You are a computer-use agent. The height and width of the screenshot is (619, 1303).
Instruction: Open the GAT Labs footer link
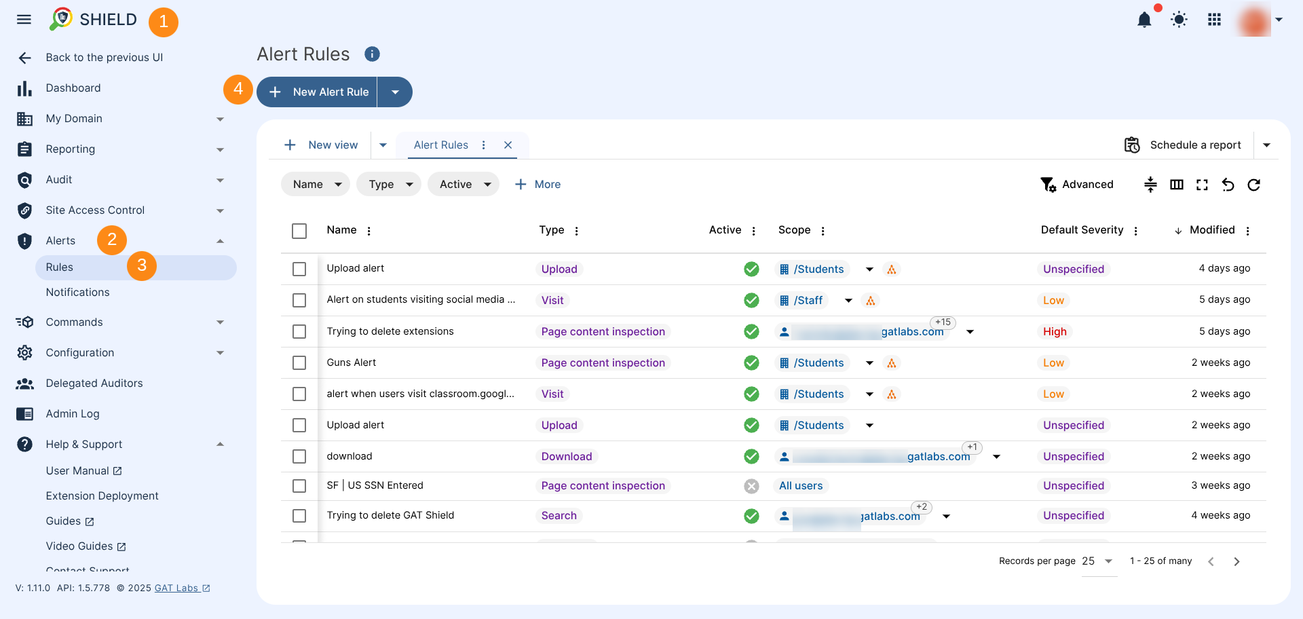click(183, 588)
